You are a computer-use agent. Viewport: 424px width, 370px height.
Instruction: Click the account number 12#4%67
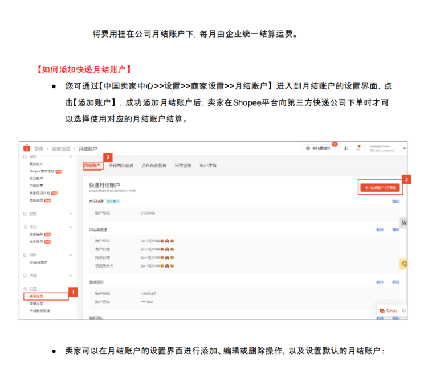pos(148,294)
